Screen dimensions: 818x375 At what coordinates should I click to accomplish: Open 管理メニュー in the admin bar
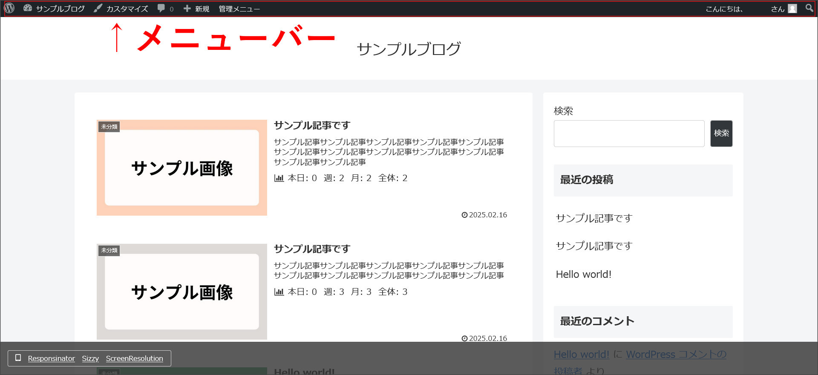[239, 9]
